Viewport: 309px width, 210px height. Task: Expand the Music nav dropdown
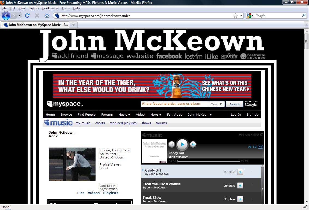click(x=124, y=115)
